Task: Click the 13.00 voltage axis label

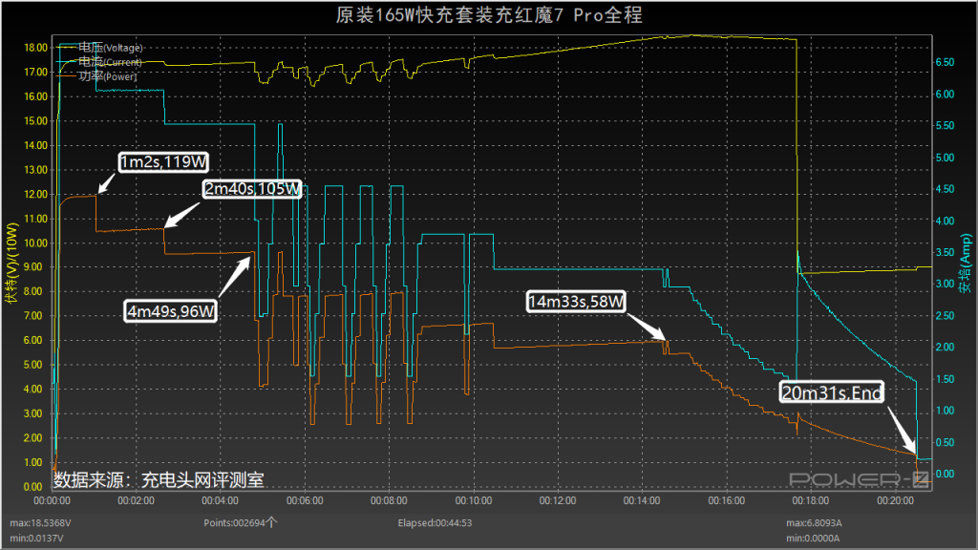Action: 35,170
